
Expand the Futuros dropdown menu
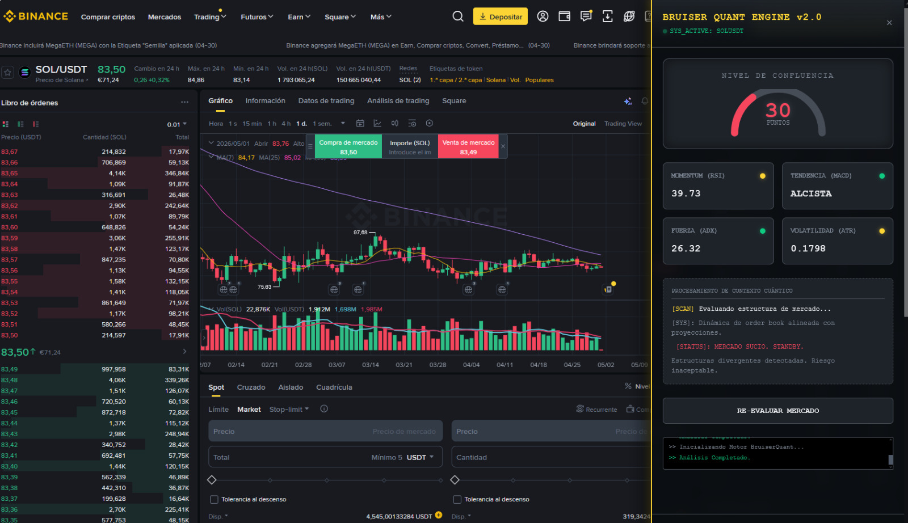tap(257, 16)
